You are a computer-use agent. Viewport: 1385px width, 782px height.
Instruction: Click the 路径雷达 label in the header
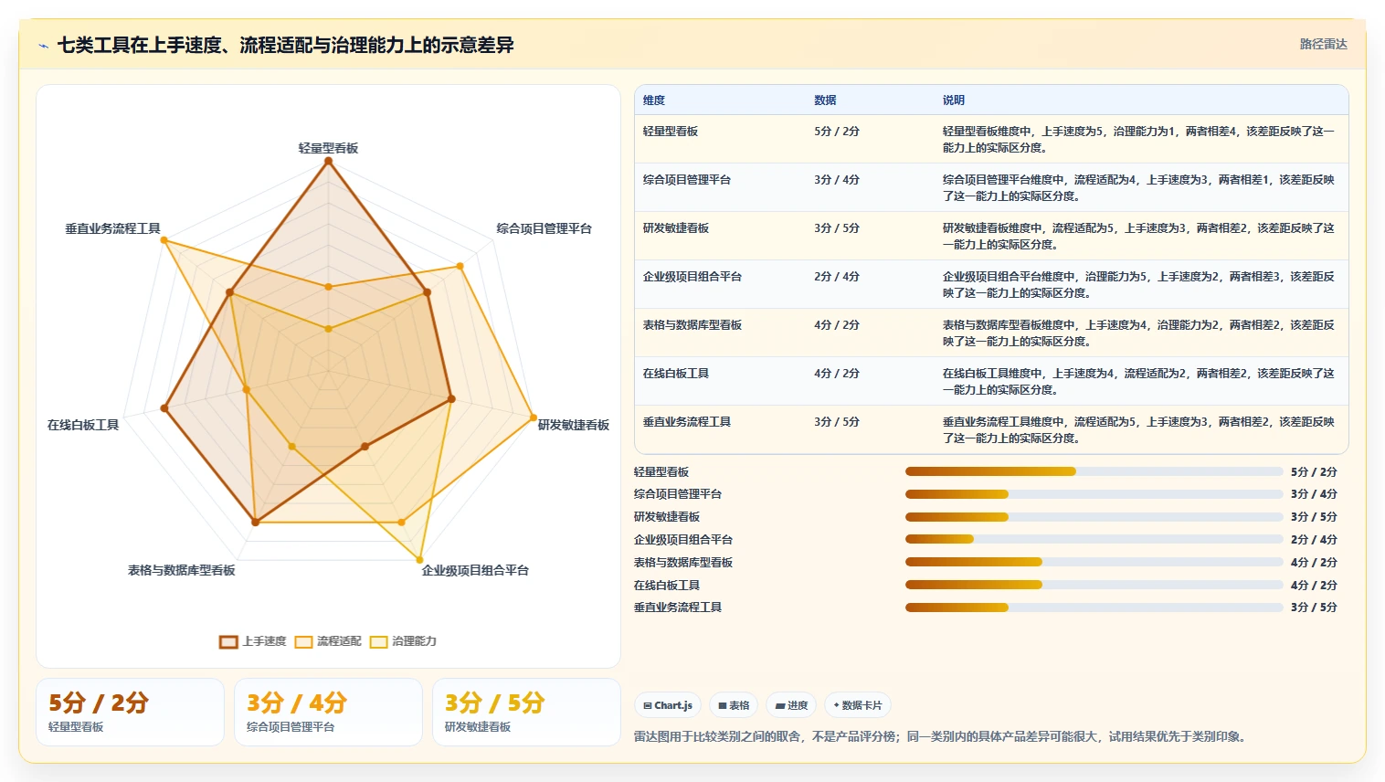[1324, 44]
